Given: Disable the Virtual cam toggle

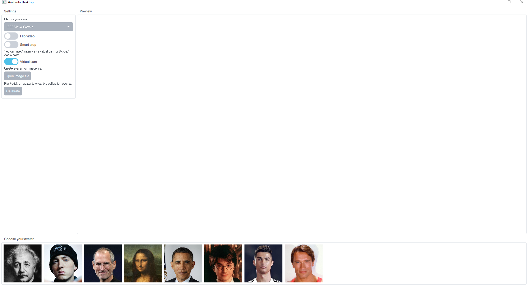Looking at the screenshot, I should (11, 62).
